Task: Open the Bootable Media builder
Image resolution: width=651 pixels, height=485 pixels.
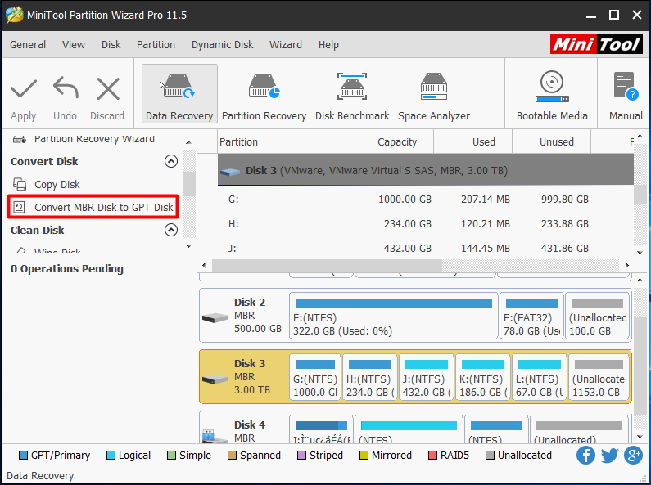Action: [552, 97]
